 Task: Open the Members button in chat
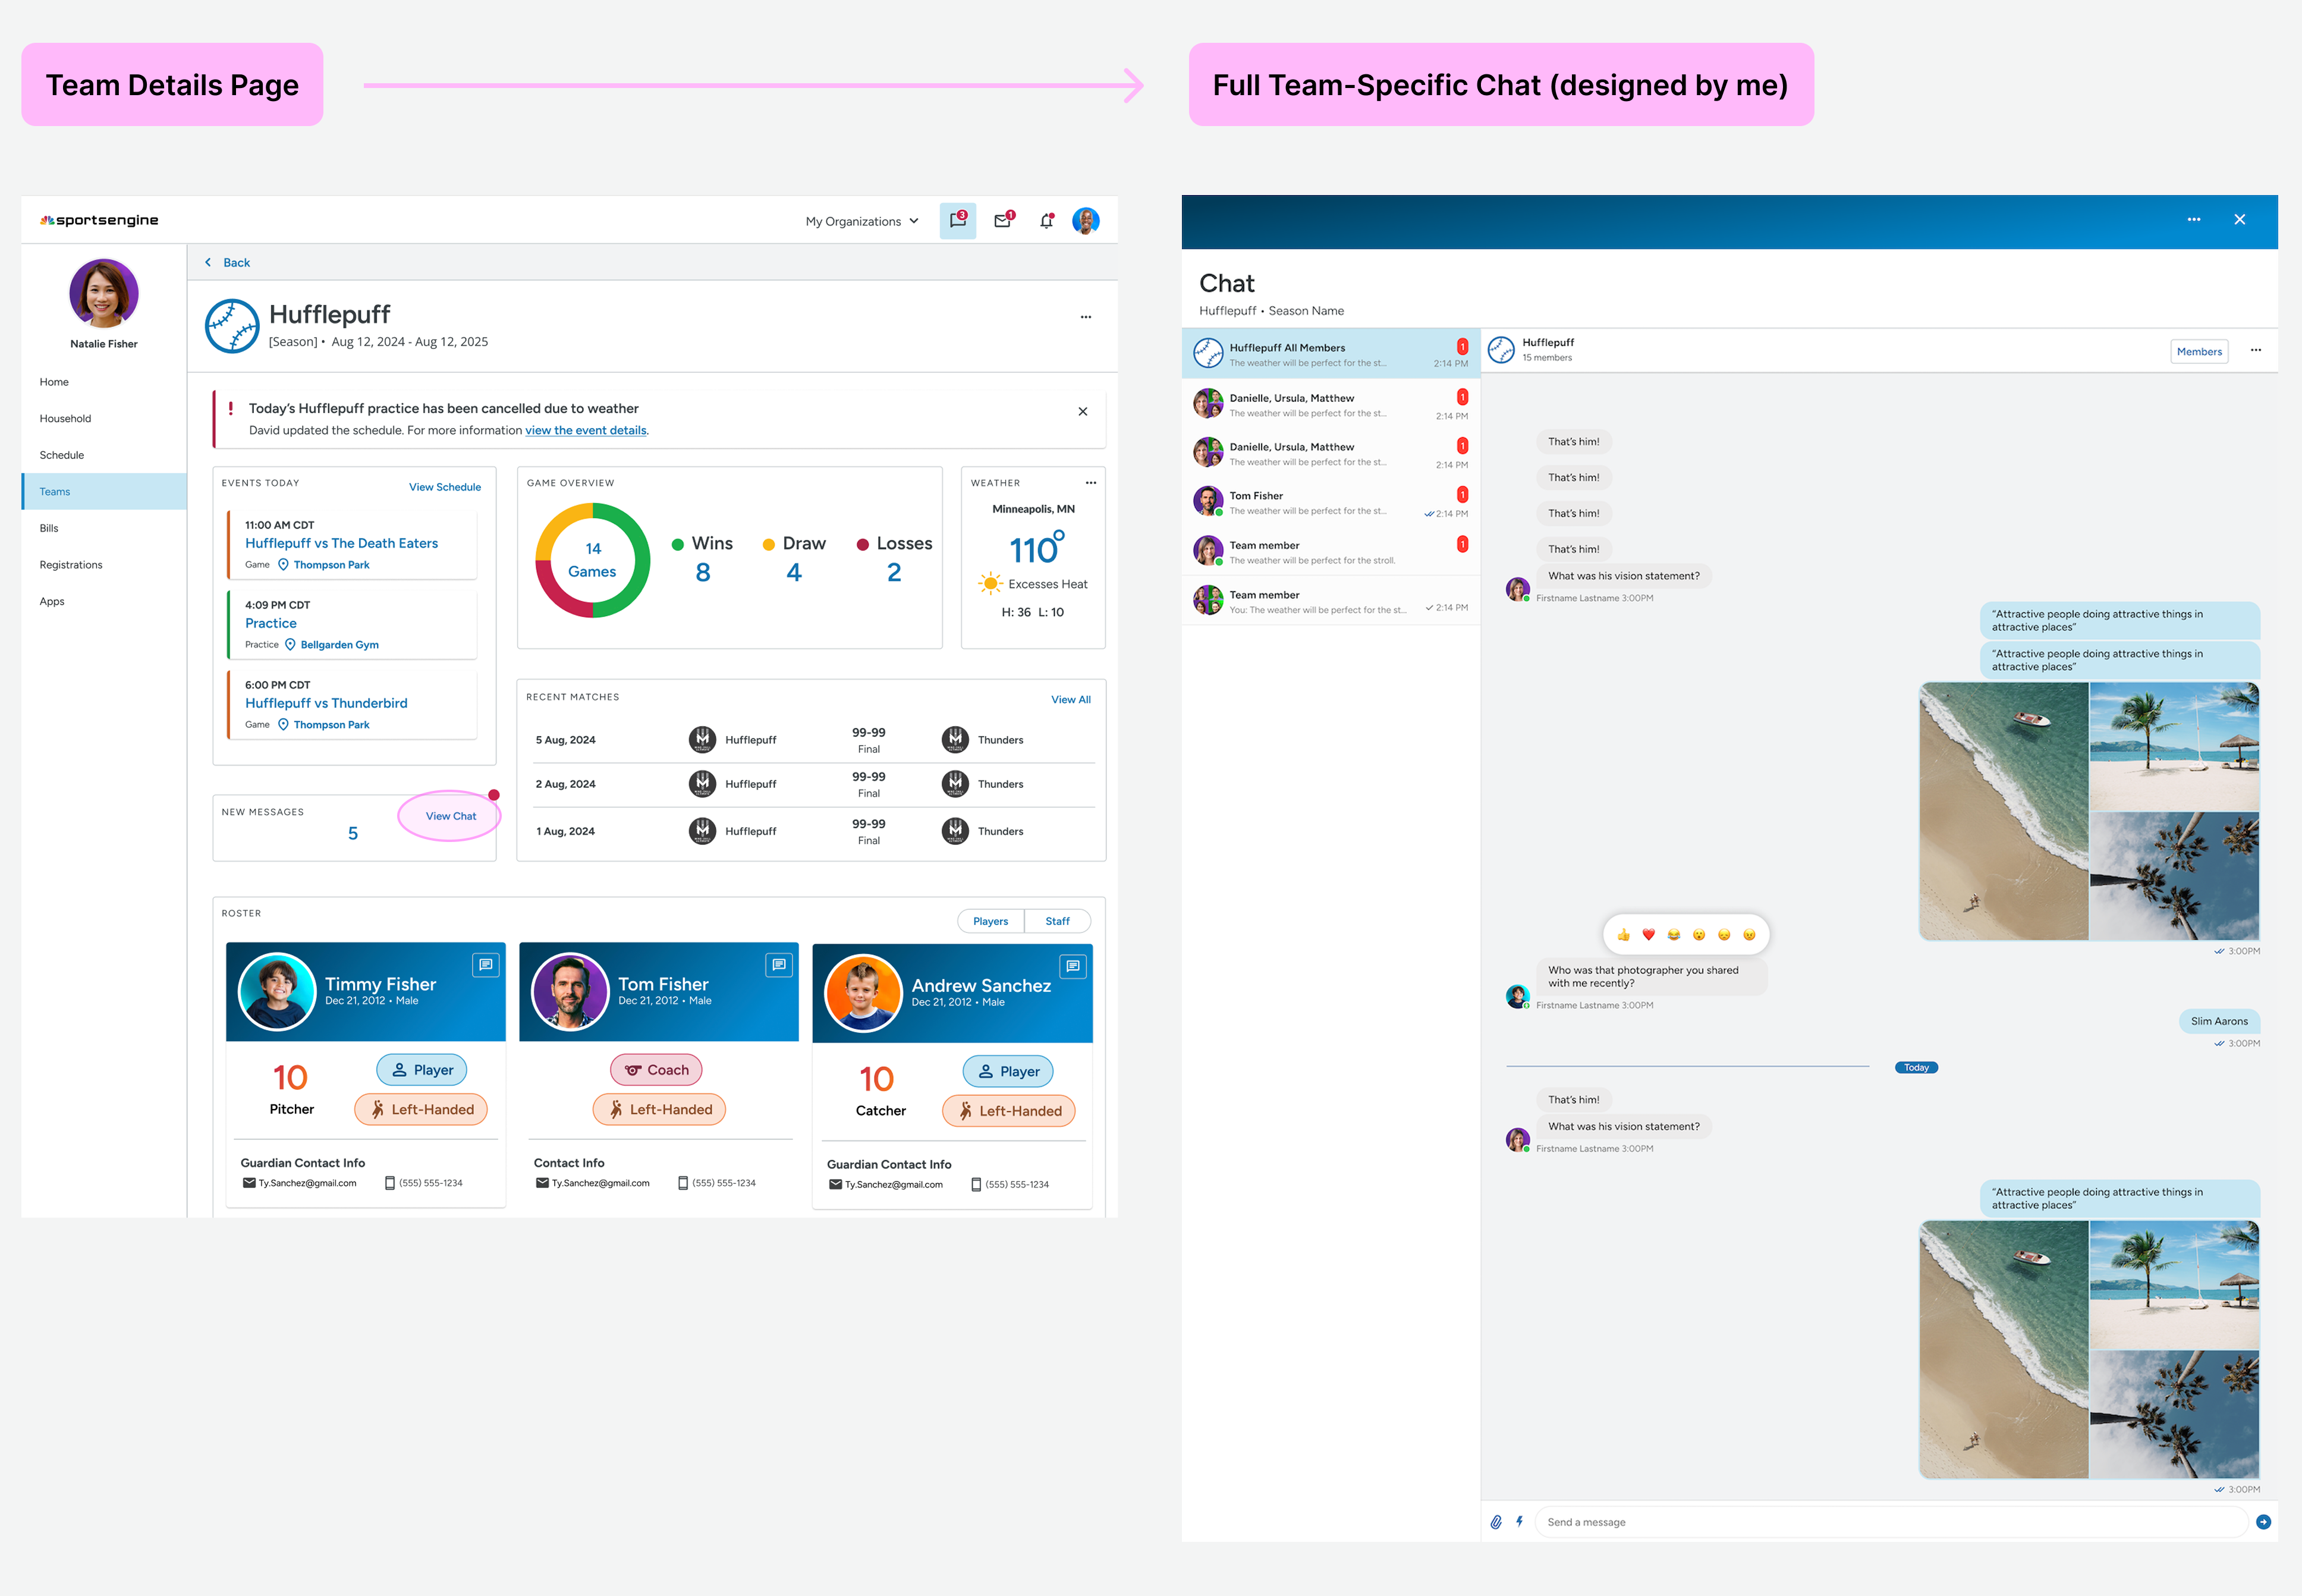2198,352
